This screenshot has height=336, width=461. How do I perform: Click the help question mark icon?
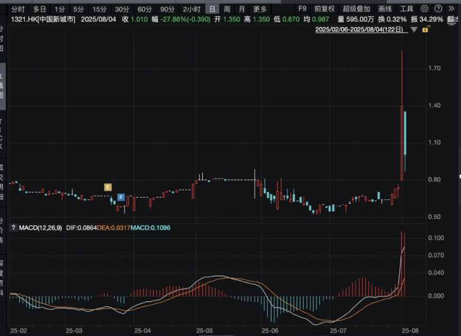coord(437,9)
